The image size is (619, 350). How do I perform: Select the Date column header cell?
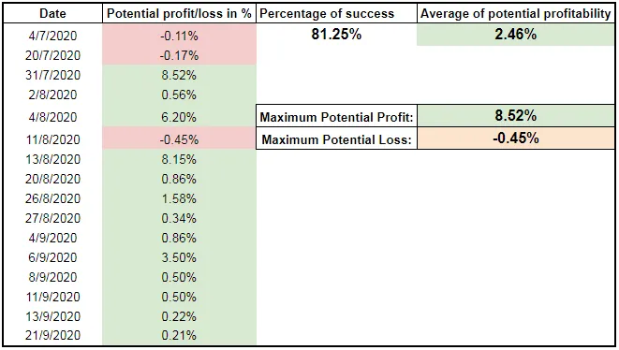pos(52,13)
